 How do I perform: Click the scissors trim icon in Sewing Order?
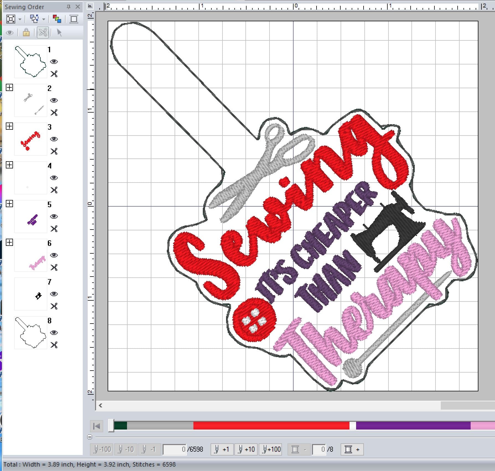click(x=43, y=33)
